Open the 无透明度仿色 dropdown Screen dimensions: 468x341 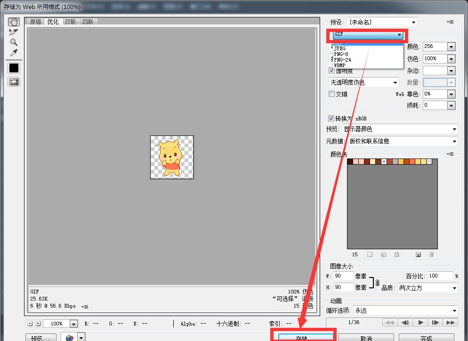click(x=364, y=82)
